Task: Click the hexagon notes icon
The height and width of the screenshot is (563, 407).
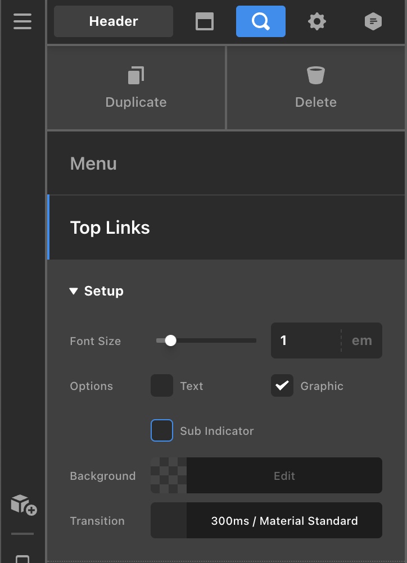Action: 373,22
